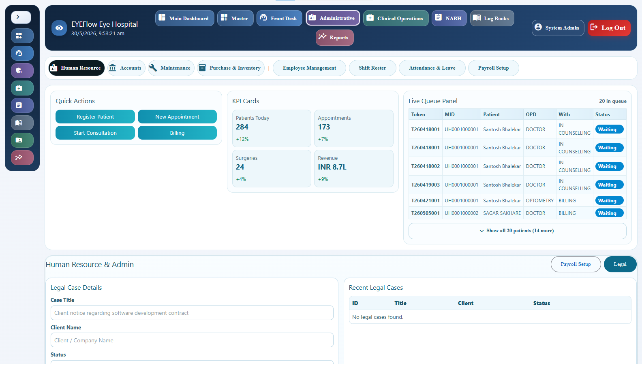Viewport: 642px width, 365px height.
Task: Click Waiting status for token T260419003
Action: point(609,185)
